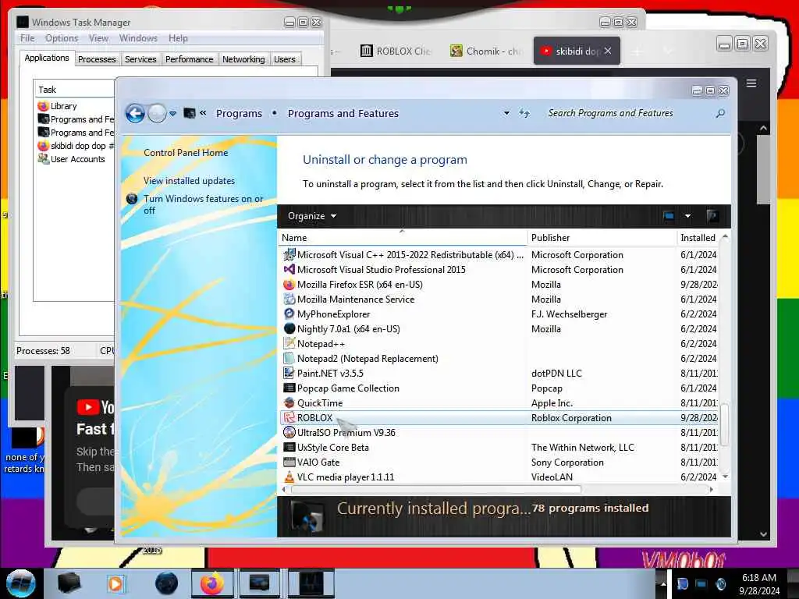Open Windows menu in Task Manager

(138, 38)
